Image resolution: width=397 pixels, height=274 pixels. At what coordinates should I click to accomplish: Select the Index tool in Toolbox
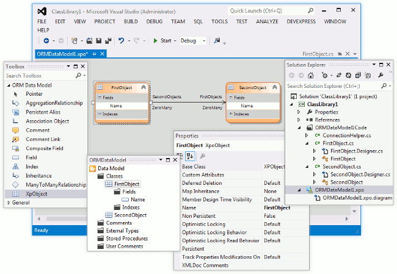[x=32, y=167]
